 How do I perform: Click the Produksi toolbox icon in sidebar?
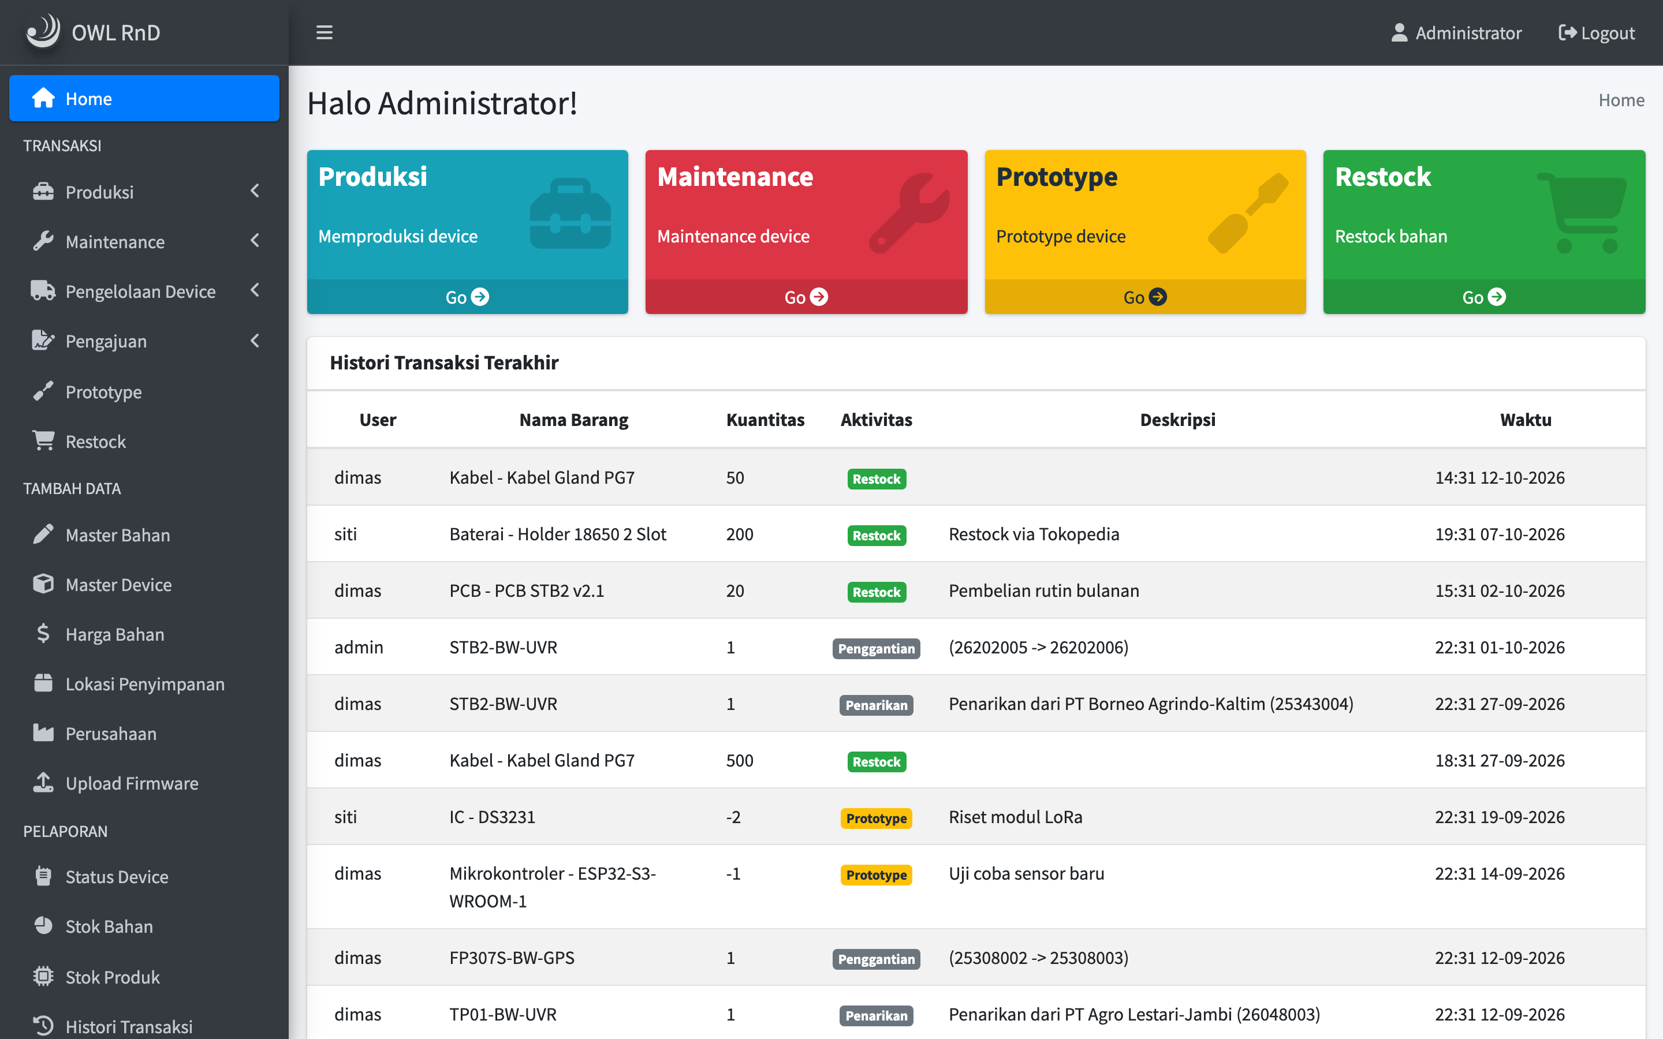coord(43,192)
